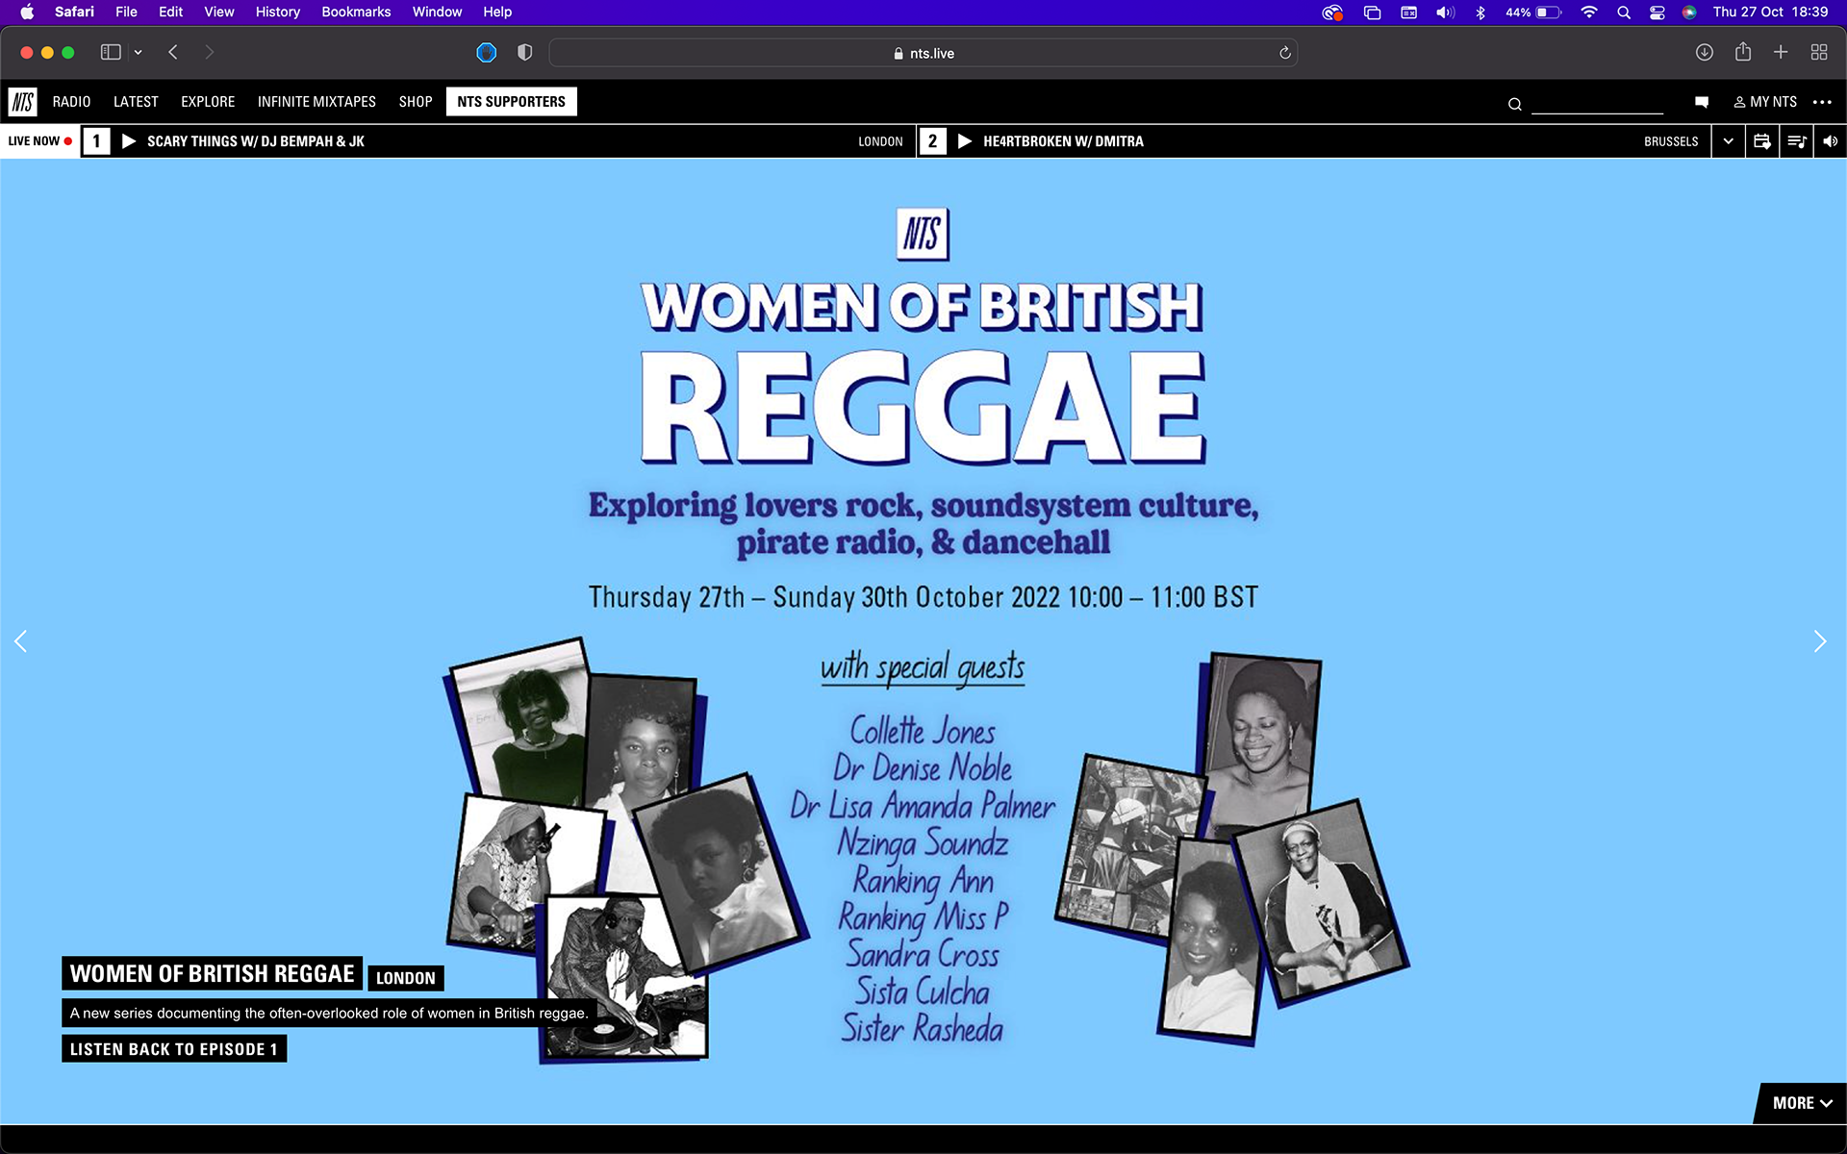
Task: Open Scary Things w/ DJ Bempah & JK show
Action: tap(256, 141)
